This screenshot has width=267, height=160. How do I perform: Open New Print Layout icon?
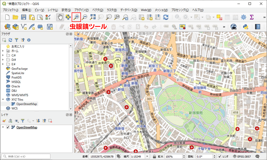pyautogui.click(x=32, y=17)
